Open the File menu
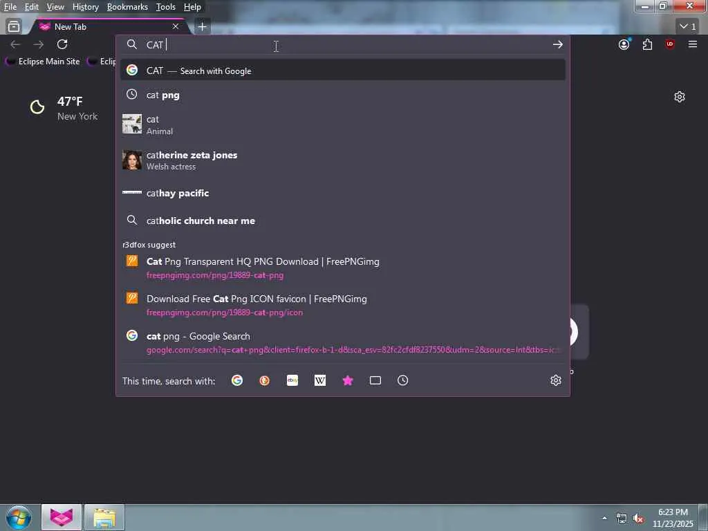Screen dimensions: 708x531 pos(10,7)
